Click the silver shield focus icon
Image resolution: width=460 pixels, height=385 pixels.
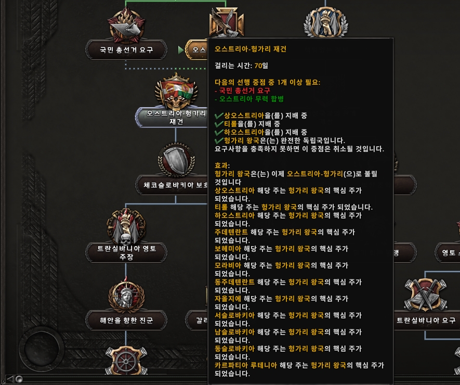pos(176,160)
